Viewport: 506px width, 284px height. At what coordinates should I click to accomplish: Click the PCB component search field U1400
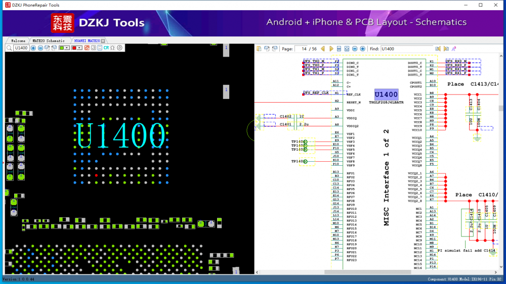22,48
